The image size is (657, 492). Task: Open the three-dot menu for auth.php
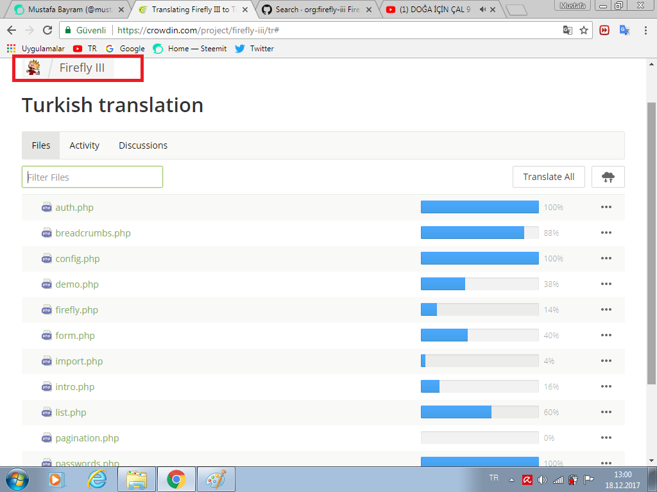point(606,207)
